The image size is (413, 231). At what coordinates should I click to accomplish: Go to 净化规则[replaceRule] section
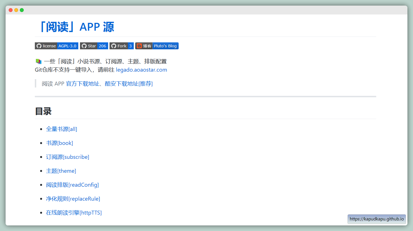(73, 199)
